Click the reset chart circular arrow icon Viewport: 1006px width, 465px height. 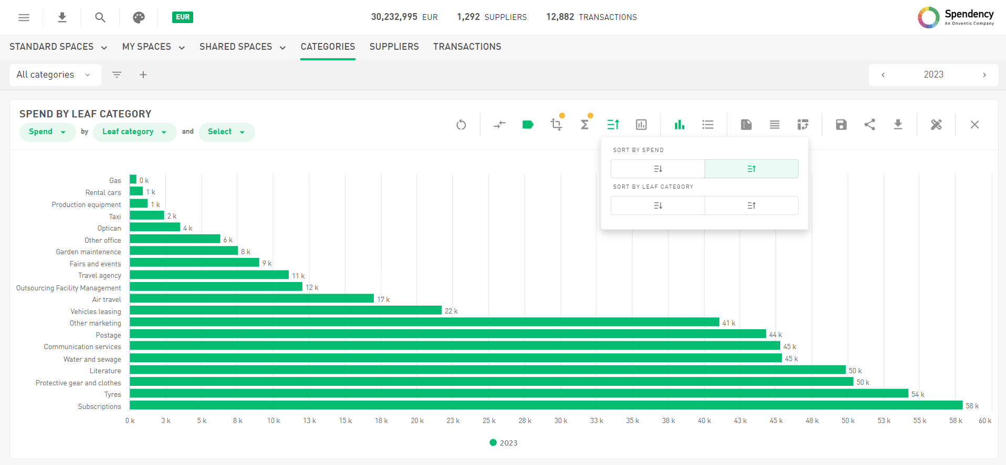coord(461,125)
